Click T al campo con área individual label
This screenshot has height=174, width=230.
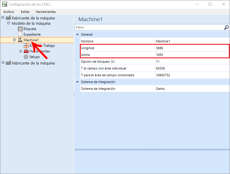point(104,68)
